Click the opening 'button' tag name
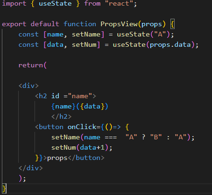Screen dimensions: 212x195 [x=51, y=127]
